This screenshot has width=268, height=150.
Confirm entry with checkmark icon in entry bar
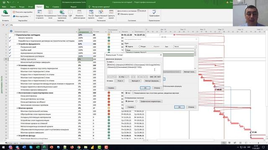coord(7,25)
